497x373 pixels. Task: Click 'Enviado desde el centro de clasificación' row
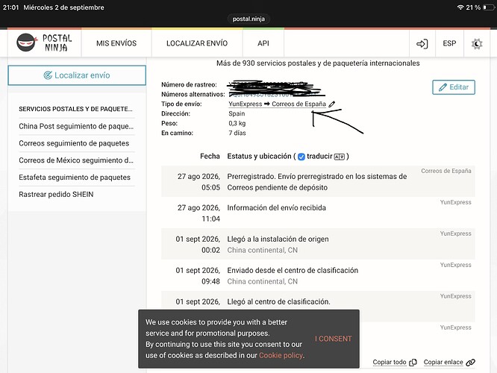pos(318,275)
